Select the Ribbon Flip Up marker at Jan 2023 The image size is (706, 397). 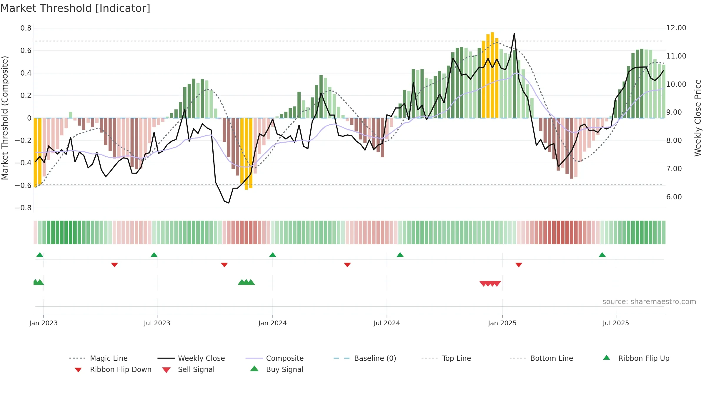(40, 255)
